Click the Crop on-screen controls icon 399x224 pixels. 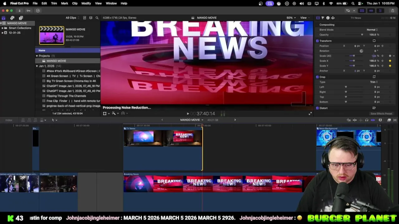(x=374, y=77)
